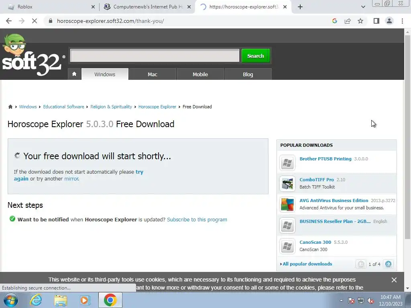Open a new browser tab
Viewport: 411px width, 308px height.
point(300,7)
